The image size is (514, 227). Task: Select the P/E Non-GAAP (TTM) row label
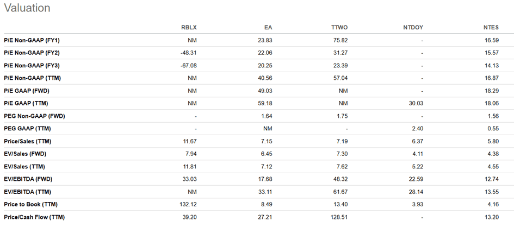pos(32,78)
